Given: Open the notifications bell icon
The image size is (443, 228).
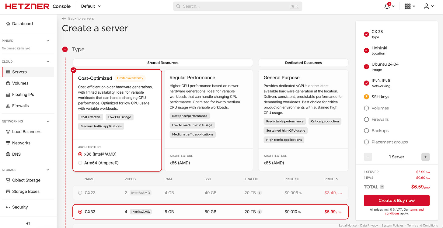Looking at the screenshot, I should [x=387, y=6].
